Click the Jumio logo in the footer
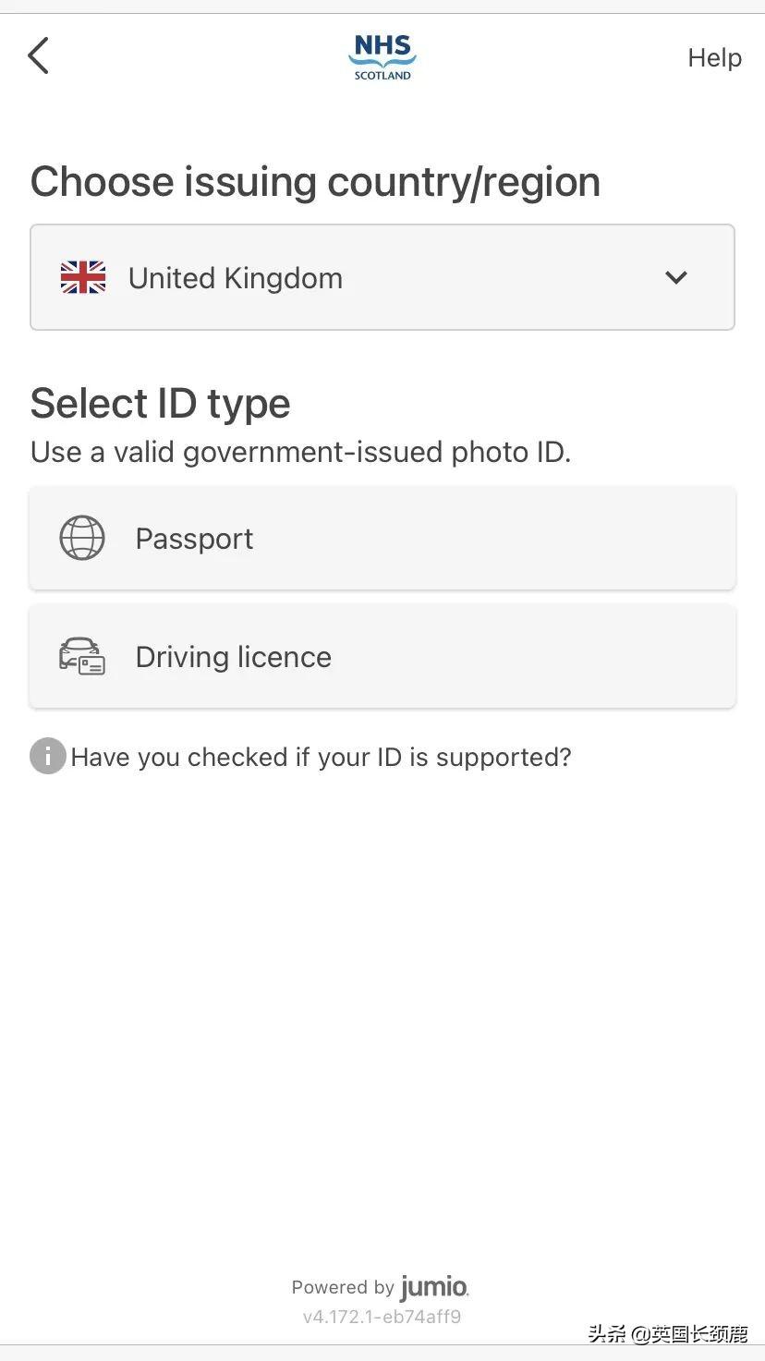765x1361 pixels. pos(434,1287)
